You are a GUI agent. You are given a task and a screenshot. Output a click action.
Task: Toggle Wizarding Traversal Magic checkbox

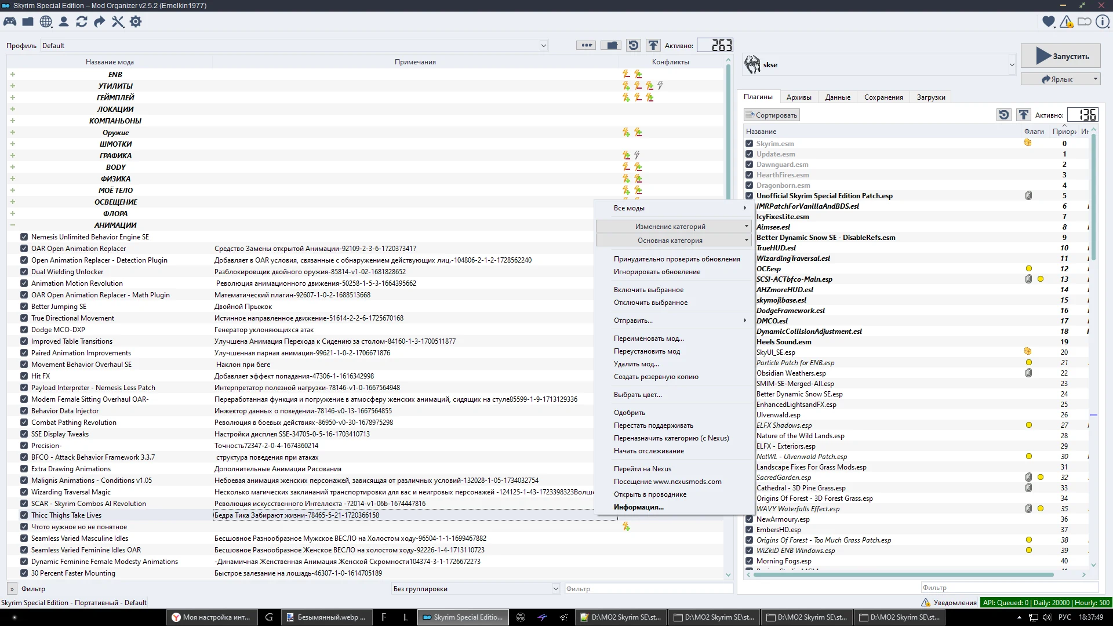pos(24,492)
